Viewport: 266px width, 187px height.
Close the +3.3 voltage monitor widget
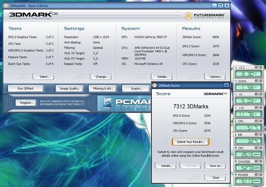pos(261,67)
